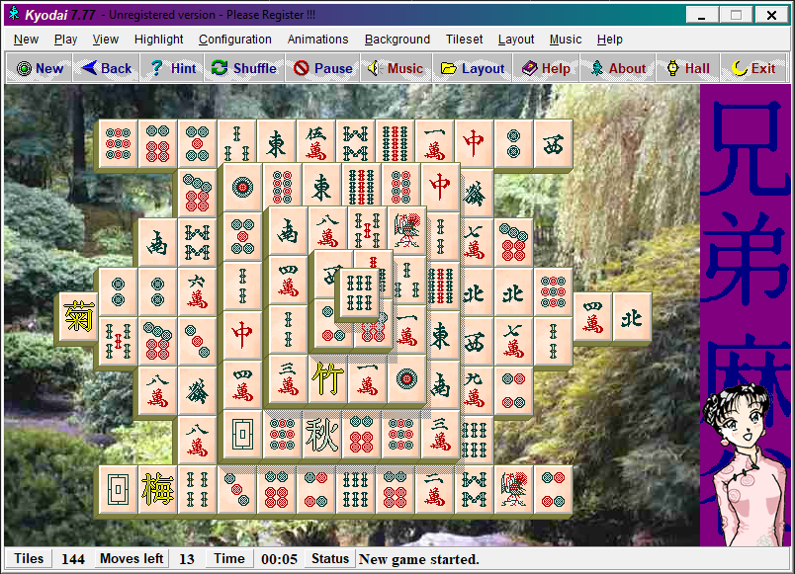The width and height of the screenshot is (795, 574).
Task: Open the Animations menu
Action: tap(317, 40)
